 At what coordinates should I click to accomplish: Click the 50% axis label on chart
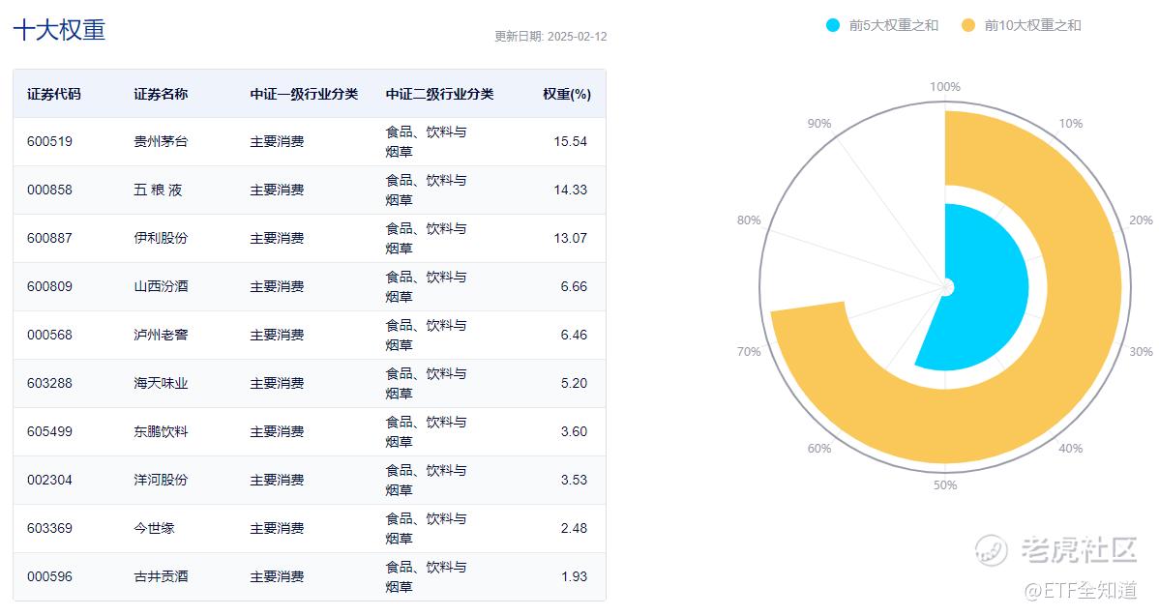click(x=944, y=485)
